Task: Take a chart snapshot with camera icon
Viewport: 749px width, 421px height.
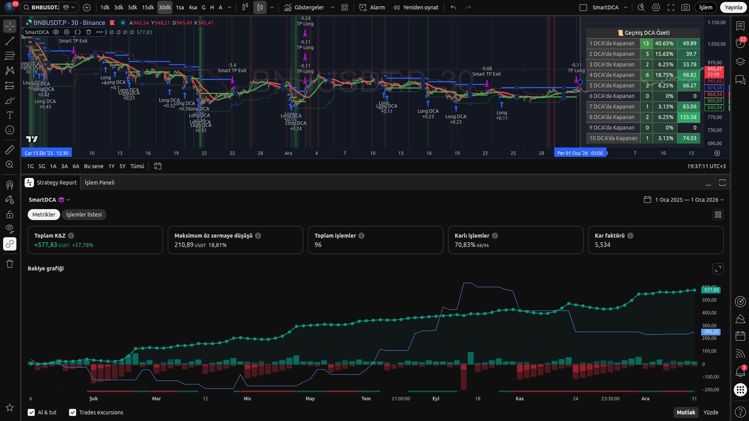Action: (685, 7)
